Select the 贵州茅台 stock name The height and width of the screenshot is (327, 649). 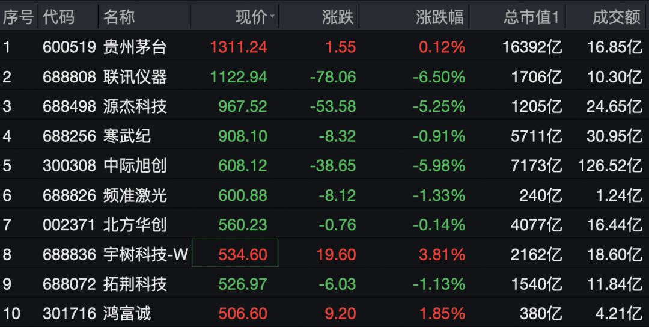135,47
